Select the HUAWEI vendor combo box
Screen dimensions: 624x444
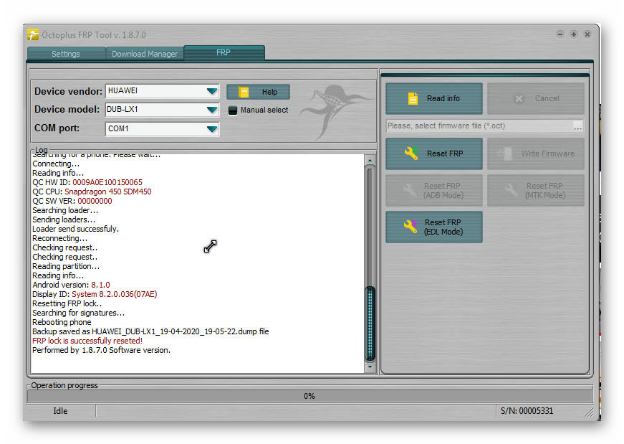162,91
